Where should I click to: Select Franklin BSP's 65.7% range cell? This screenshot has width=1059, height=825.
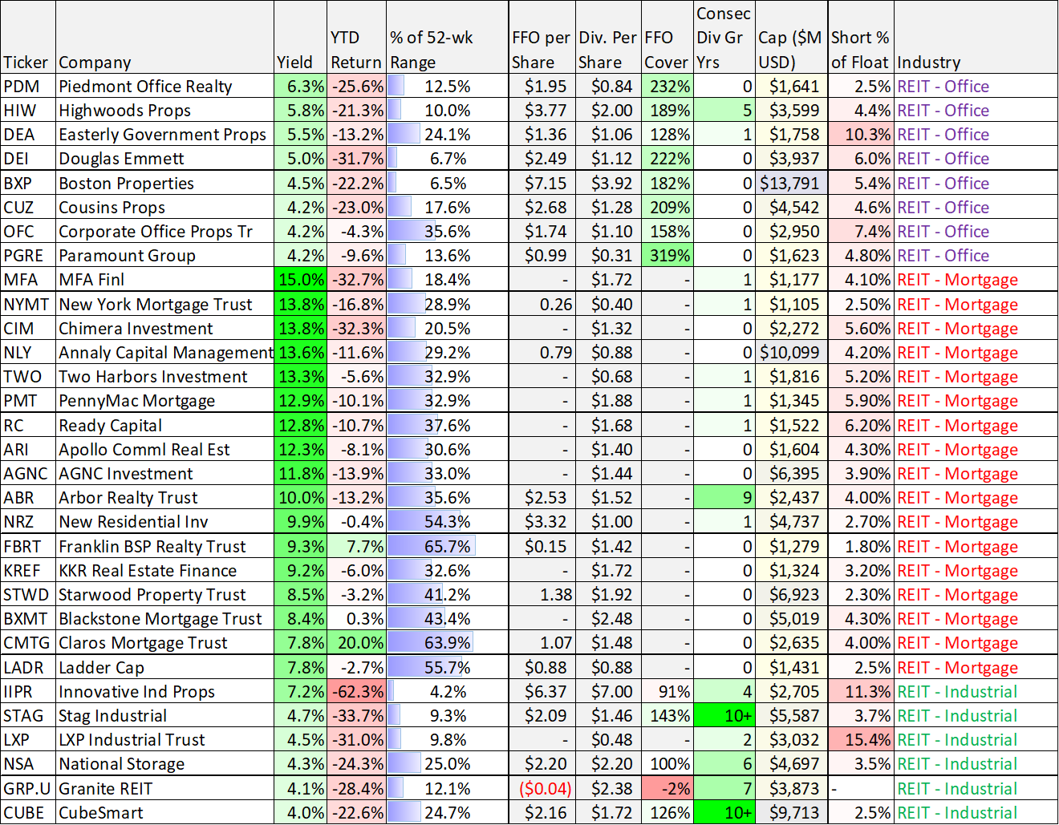(447, 547)
